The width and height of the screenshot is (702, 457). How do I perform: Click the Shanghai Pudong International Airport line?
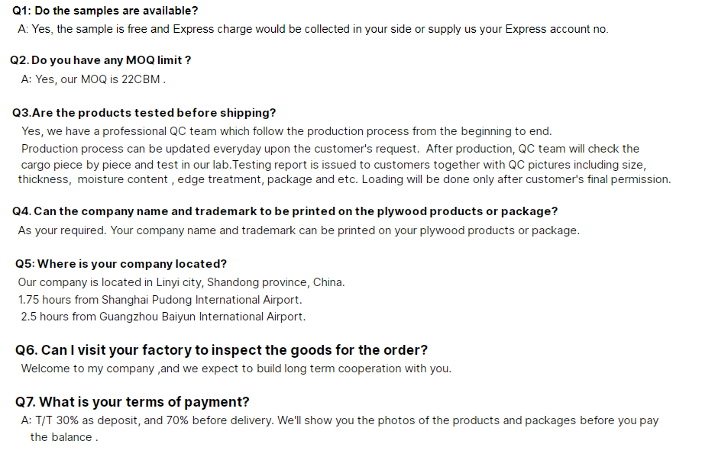tap(160, 300)
